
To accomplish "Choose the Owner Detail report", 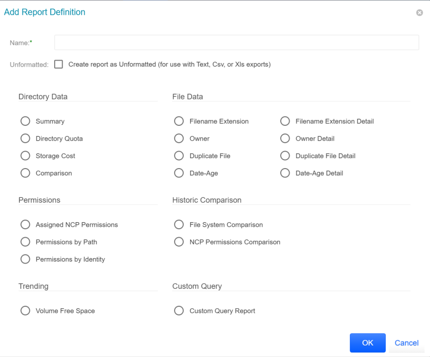I will point(285,138).
